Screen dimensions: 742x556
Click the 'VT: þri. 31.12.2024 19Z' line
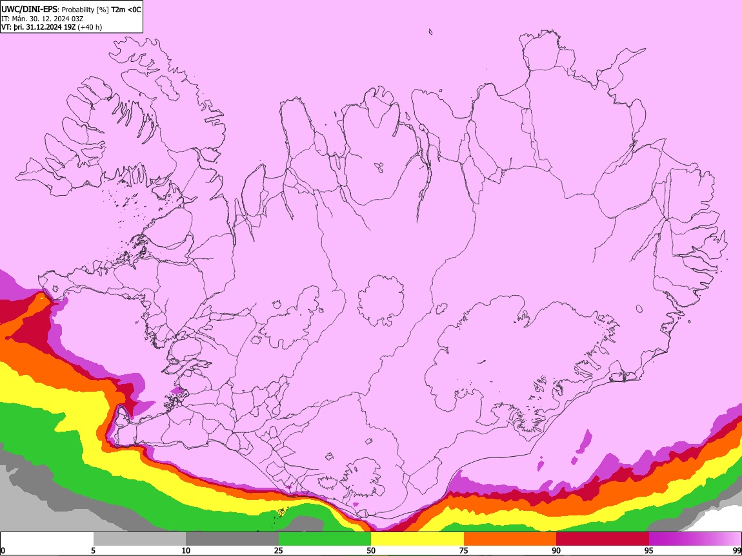click(38, 27)
